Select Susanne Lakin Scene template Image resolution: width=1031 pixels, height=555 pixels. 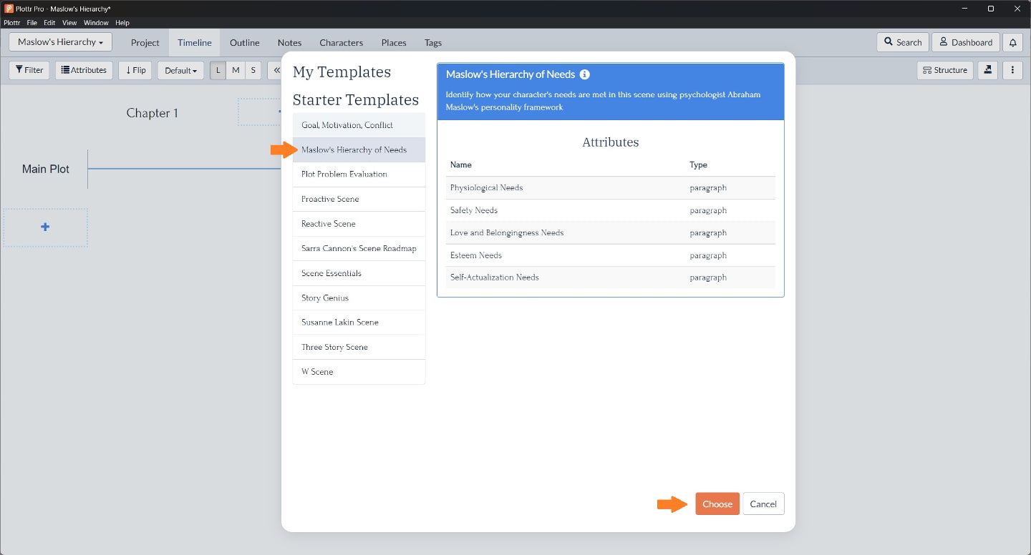(x=359, y=323)
